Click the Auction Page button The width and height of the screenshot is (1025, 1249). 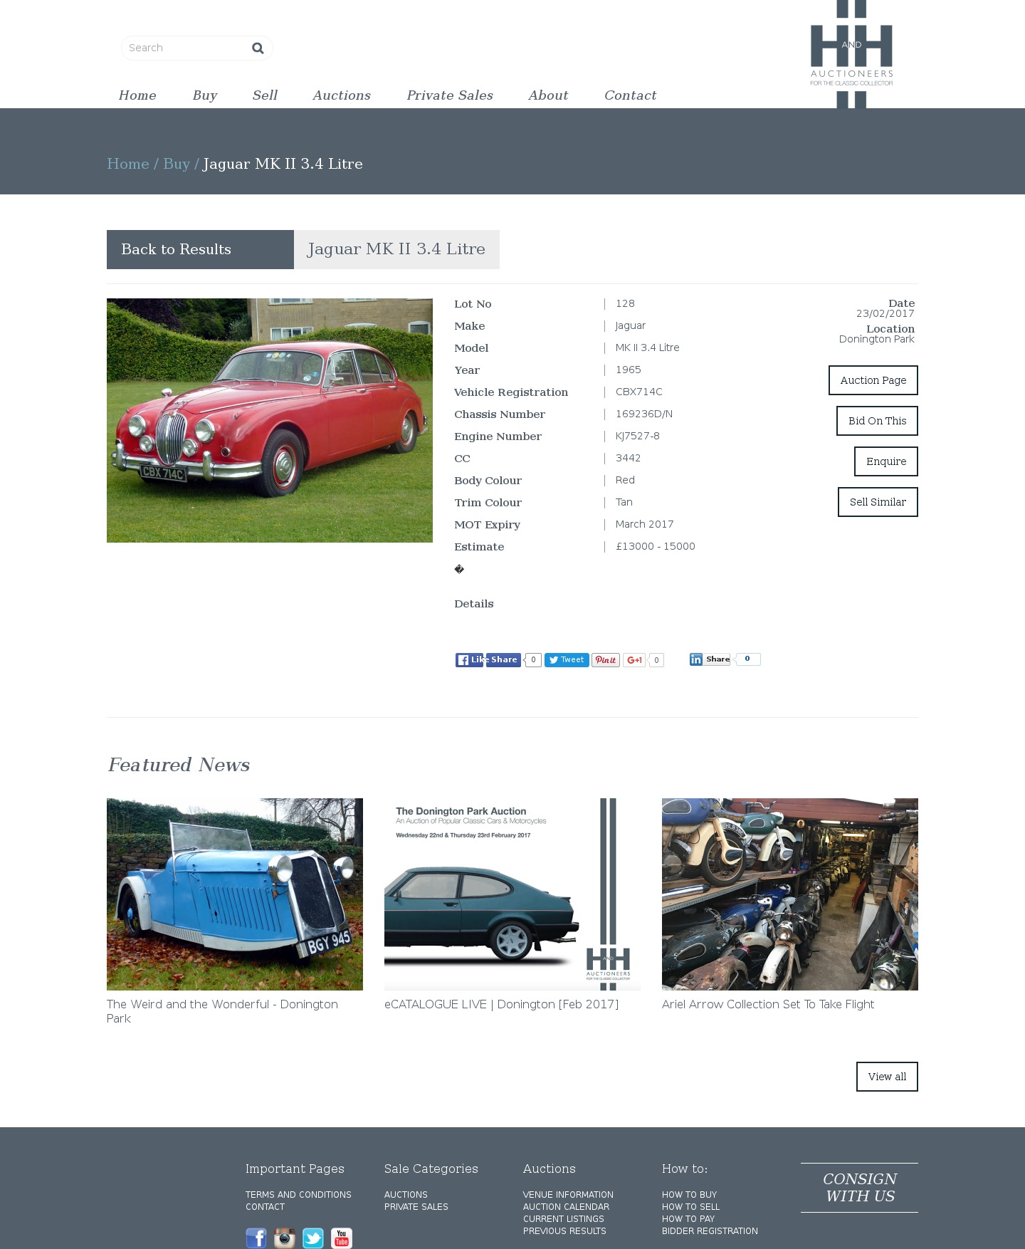[x=873, y=380]
